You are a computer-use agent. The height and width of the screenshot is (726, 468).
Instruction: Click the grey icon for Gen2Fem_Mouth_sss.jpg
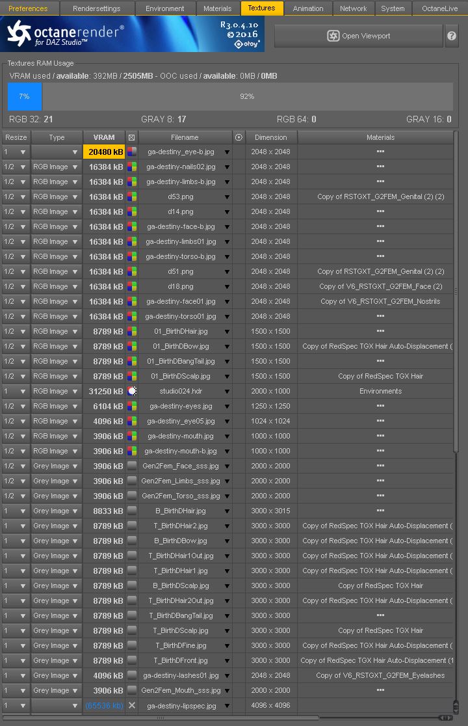132,690
